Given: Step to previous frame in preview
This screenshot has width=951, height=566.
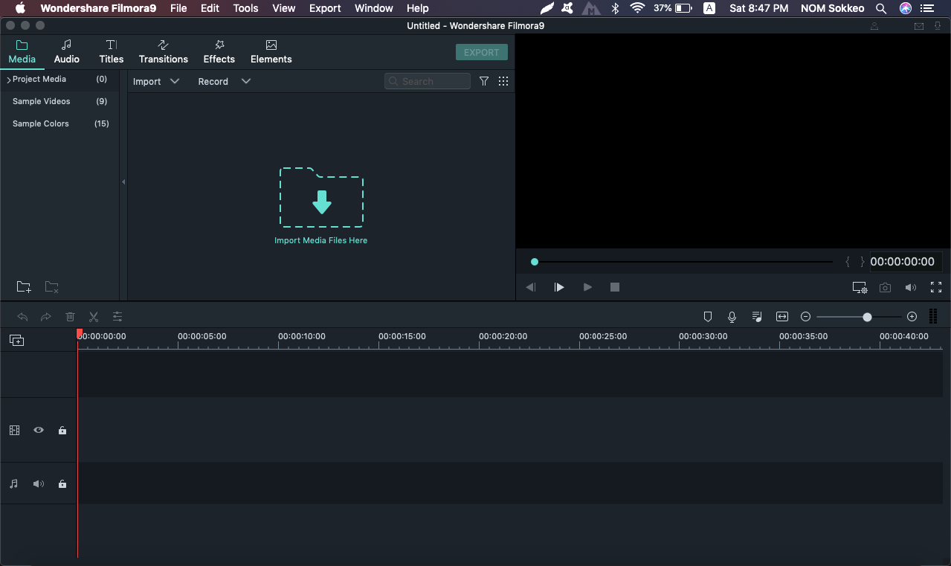Looking at the screenshot, I should (530, 287).
